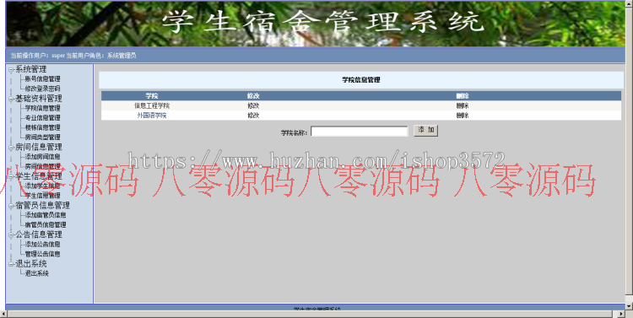The width and height of the screenshot is (633, 318).
Task: Click the 学院 column header
Action: click(152, 96)
